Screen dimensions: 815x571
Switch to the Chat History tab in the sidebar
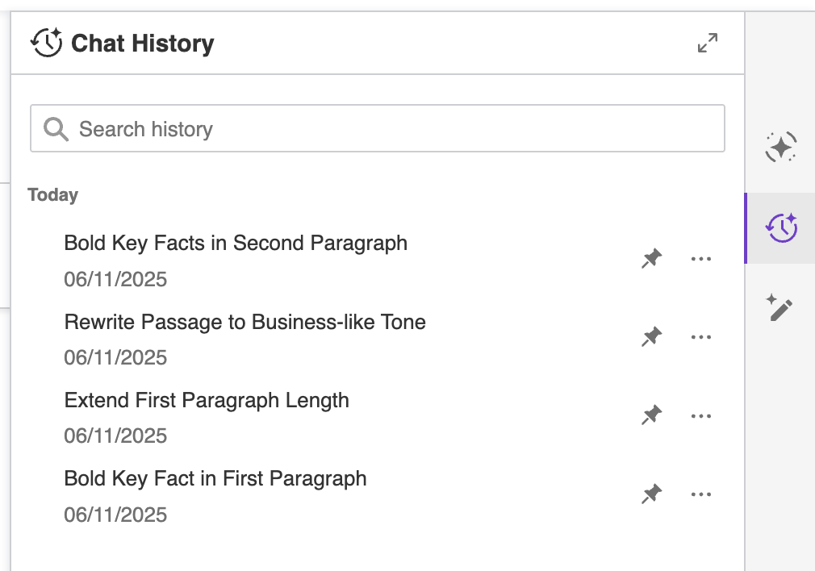(780, 227)
